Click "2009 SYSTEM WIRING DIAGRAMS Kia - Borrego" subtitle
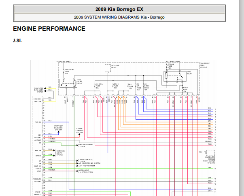This screenshot has height=196, width=244. click(119, 17)
